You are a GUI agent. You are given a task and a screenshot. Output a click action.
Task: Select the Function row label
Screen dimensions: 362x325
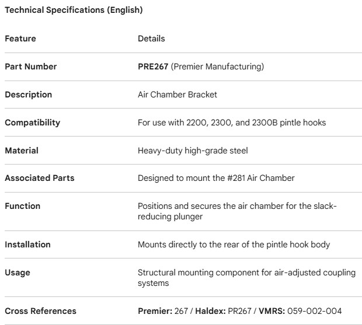(23, 206)
